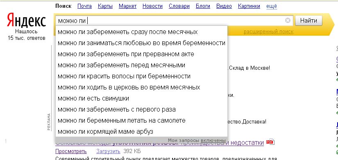
Task: Clear the search field with the X icon
Action: pyautogui.click(x=288, y=21)
